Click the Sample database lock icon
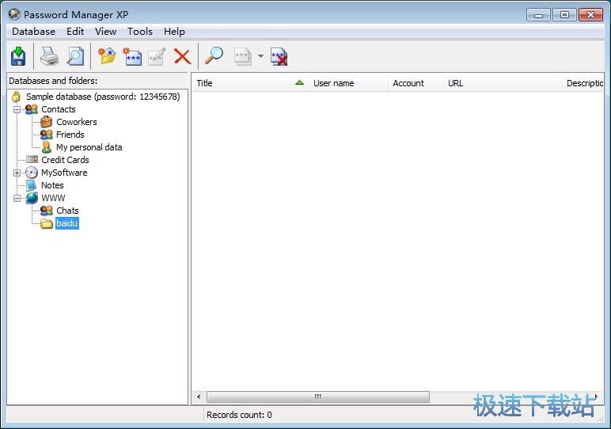 [16, 97]
